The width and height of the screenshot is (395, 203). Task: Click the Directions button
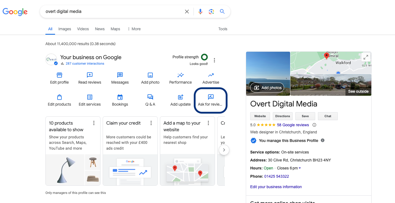[283, 116]
